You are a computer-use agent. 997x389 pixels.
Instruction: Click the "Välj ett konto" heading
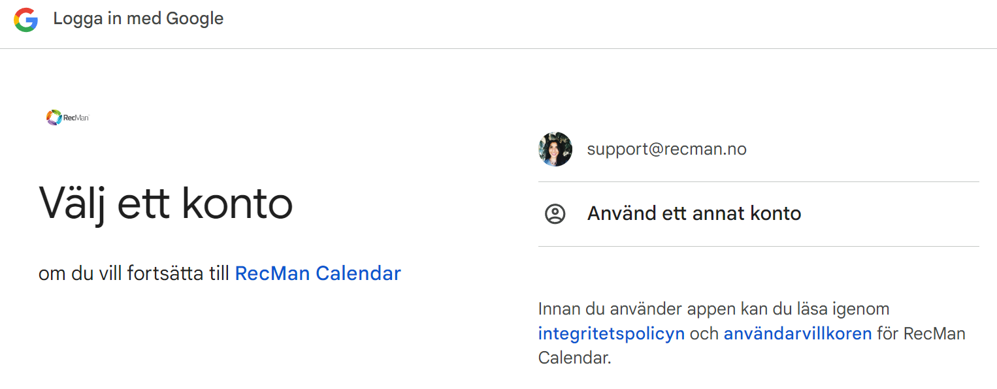166,204
